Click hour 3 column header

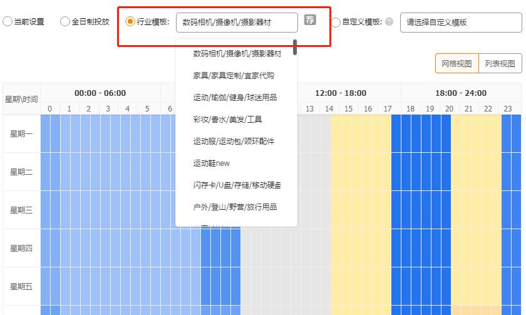pos(108,109)
